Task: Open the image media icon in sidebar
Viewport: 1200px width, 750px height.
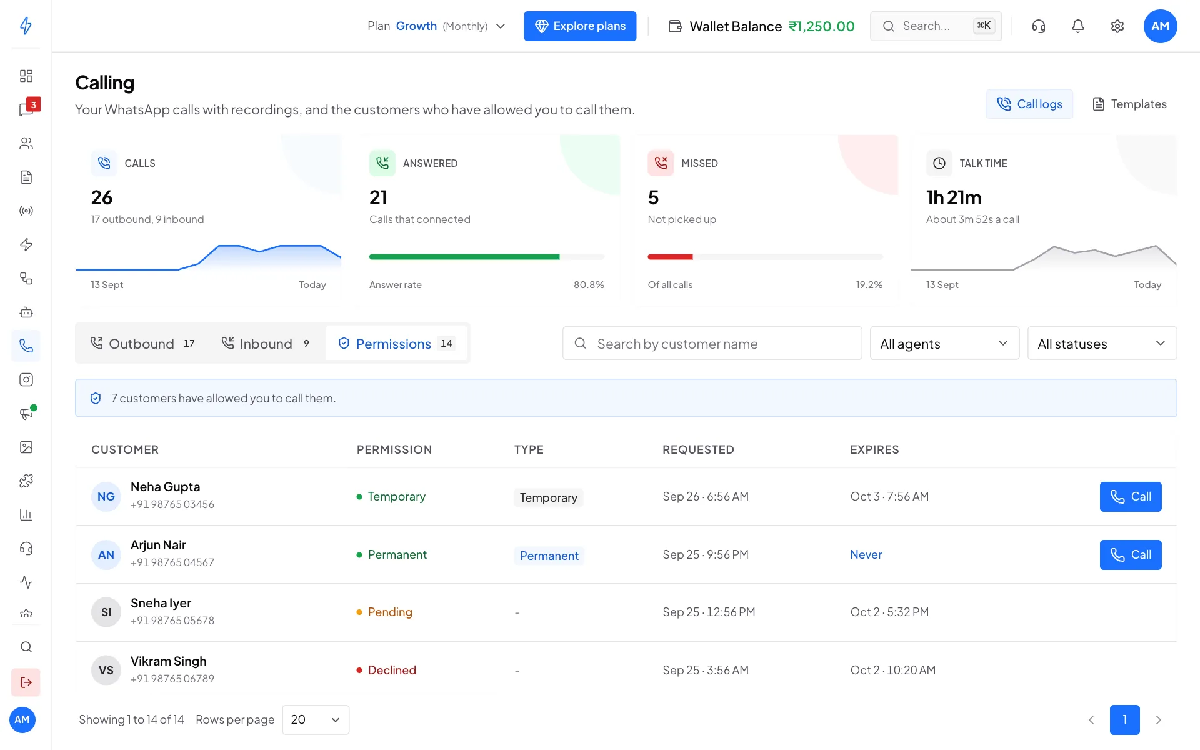Action: [x=26, y=447]
